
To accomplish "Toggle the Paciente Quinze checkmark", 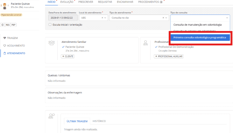I will tap(63, 47).
